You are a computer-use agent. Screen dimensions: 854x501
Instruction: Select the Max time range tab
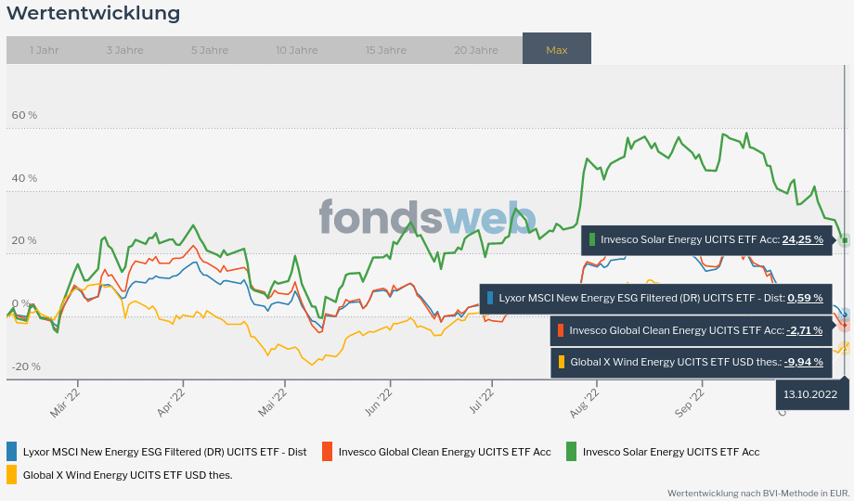(556, 49)
